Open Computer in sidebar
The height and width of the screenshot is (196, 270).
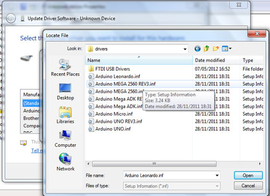65,139
